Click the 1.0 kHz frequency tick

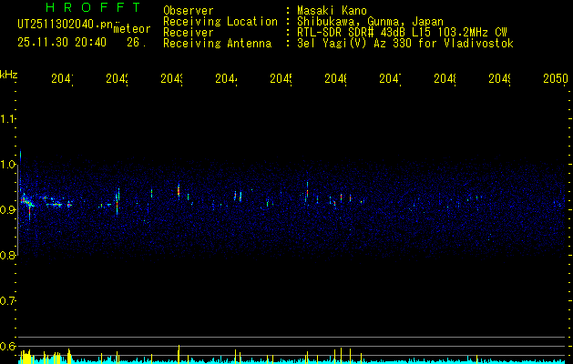8,165
